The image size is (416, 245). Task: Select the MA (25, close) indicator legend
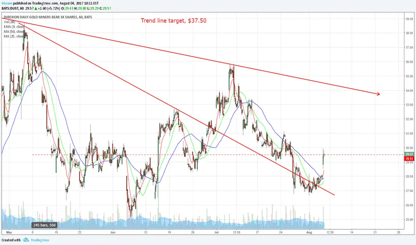[14, 36]
